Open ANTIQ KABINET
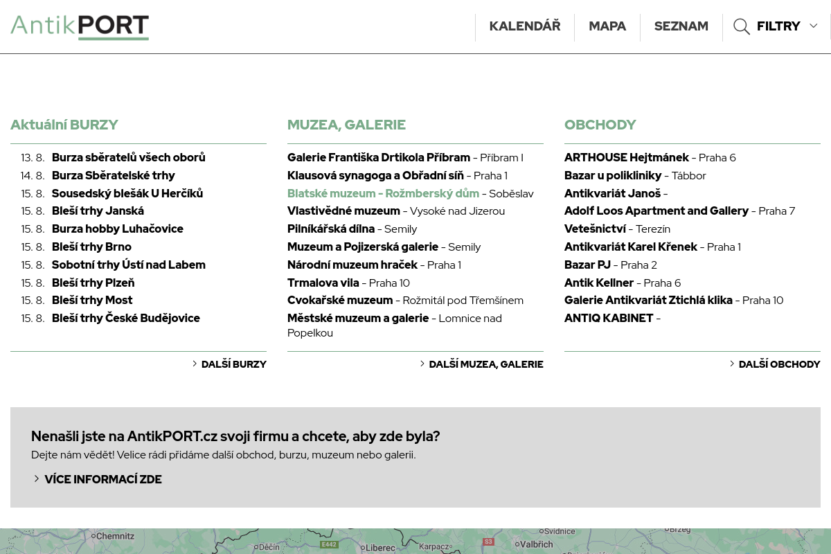This screenshot has width=831, height=554. click(609, 318)
